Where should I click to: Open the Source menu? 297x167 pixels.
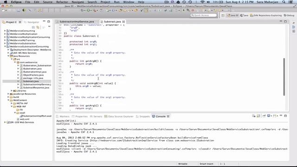tap(47, 2)
